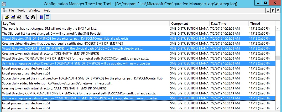Click Date/Time cell '7/2/2019 10:52:10 AM'
The width and height of the screenshot is (282, 112).
pyautogui.click(x=225, y=83)
